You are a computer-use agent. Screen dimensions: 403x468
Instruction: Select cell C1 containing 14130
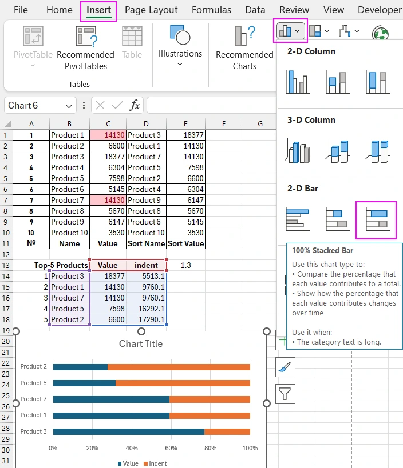[x=108, y=135]
